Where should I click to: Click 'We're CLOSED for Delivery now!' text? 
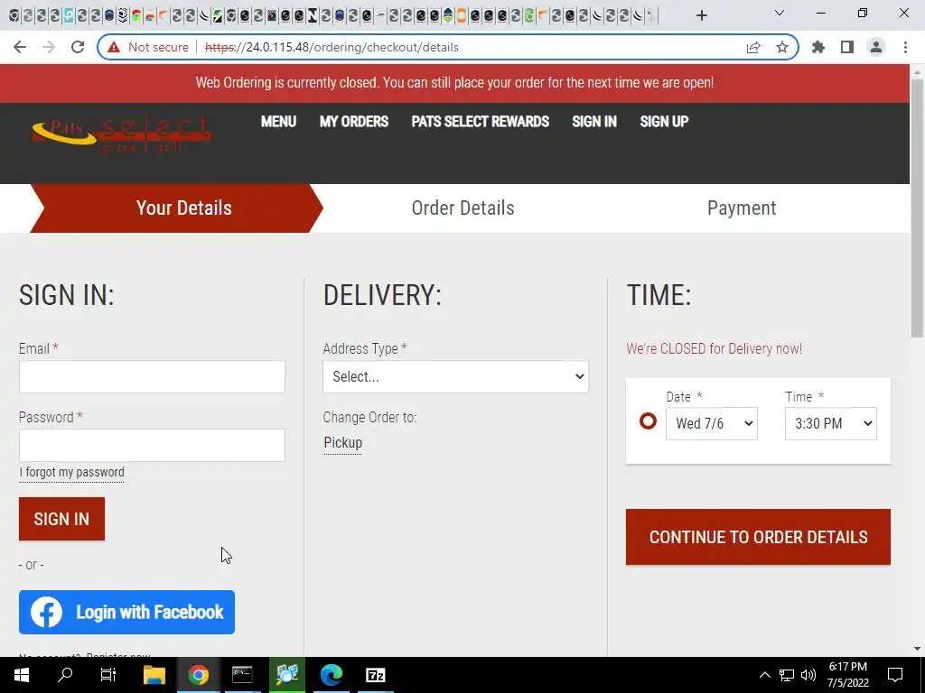714,349
